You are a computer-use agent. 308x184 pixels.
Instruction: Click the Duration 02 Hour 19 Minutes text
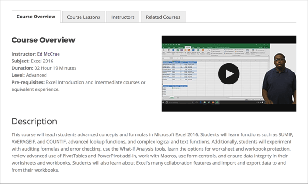pyautogui.click(x=44, y=68)
